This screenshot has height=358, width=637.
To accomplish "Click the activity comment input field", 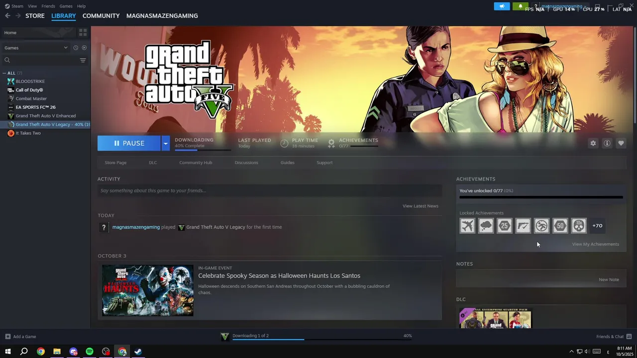I will coord(270,190).
